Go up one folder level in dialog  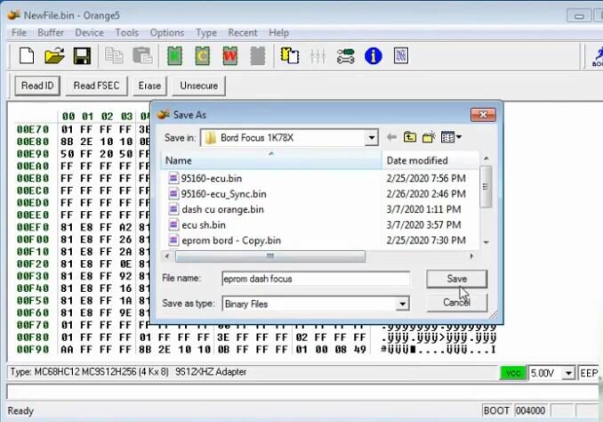coord(410,137)
